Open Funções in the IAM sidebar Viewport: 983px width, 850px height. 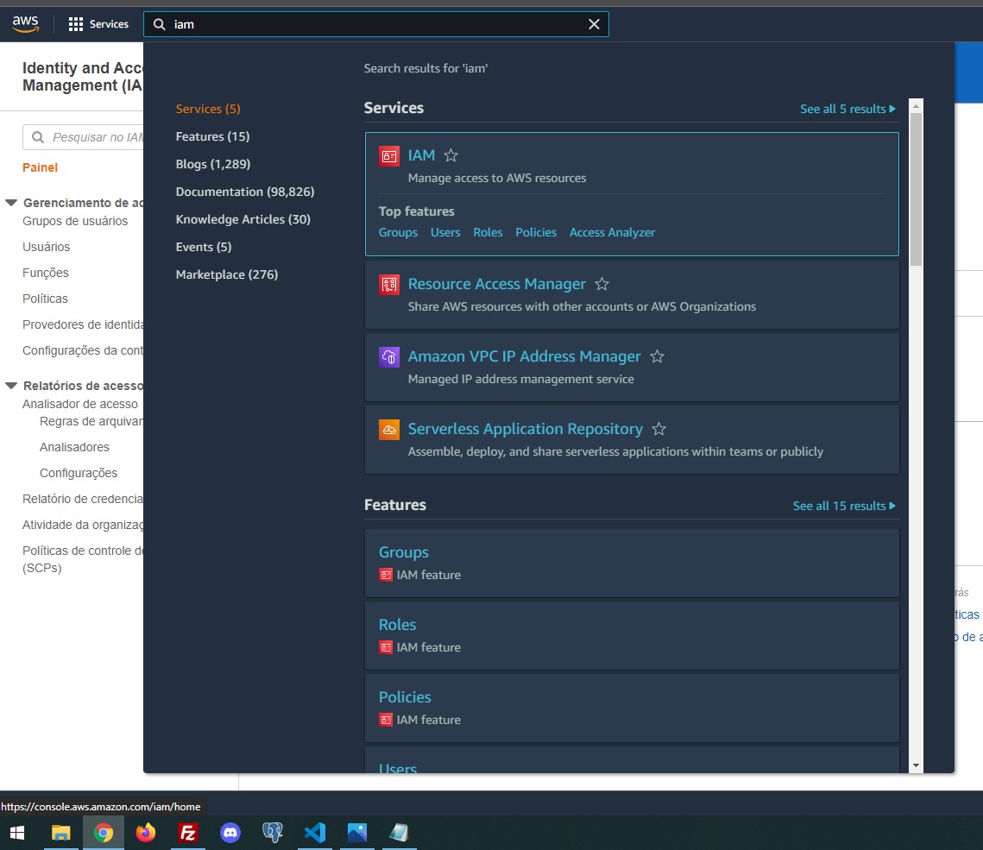click(x=46, y=273)
